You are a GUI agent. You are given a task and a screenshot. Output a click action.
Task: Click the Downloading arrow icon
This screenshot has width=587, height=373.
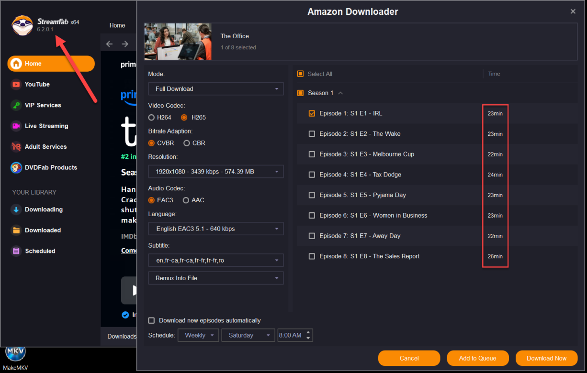coord(16,209)
